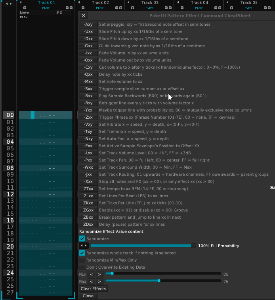
Task: Uncheck Randomize whole track if nothing is selected
Action: 82,253
